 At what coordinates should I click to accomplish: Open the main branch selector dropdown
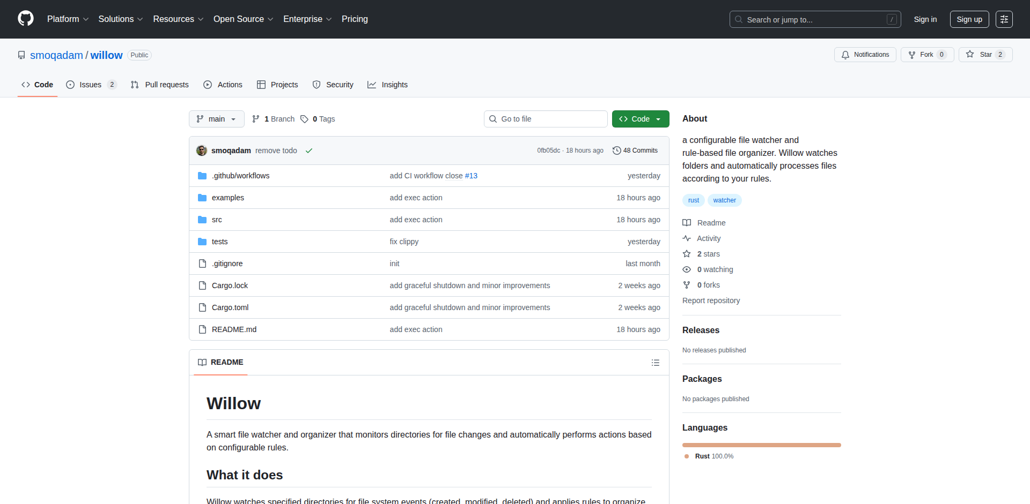click(x=217, y=119)
